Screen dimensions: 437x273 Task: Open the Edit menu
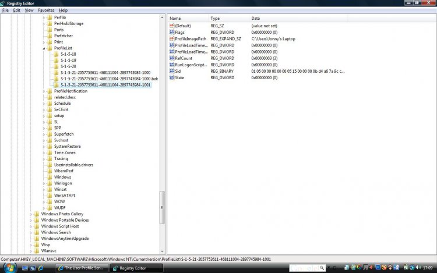[x=16, y=10]
